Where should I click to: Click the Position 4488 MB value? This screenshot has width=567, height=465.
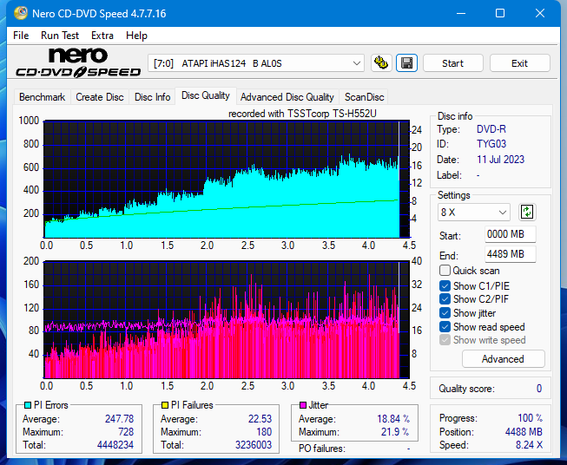point(524,432)
